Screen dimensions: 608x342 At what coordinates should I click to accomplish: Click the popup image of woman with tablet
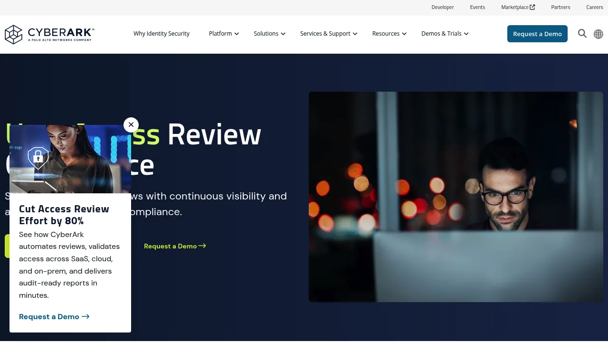pos(70,159)
